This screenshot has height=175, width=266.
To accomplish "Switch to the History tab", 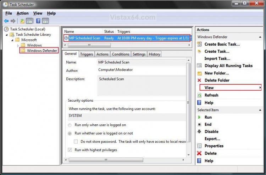I will tap(154, 54).
